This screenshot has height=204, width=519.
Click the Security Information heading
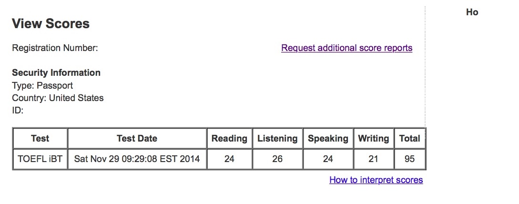pos(56,73)
